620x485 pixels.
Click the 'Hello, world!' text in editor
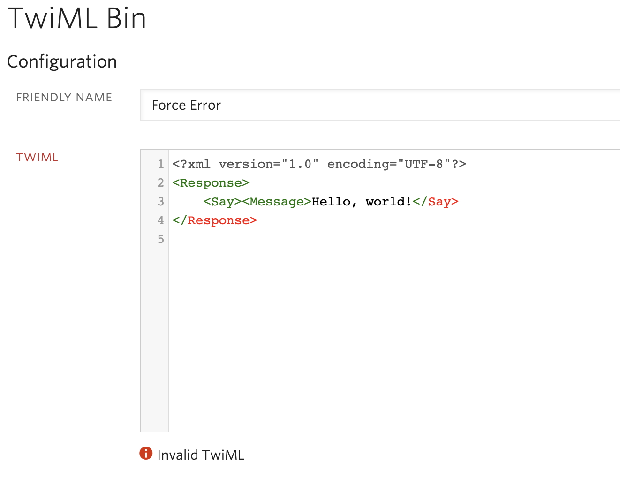(362, 202)
